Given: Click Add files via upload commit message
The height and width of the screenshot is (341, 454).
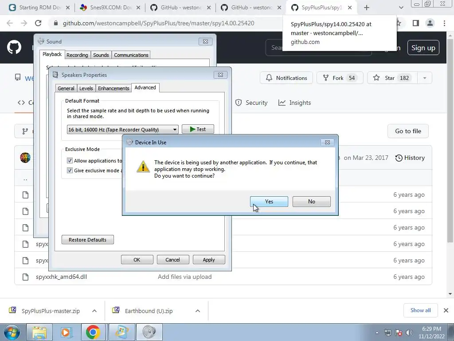Looking at the screenshot, I should 185,277.
